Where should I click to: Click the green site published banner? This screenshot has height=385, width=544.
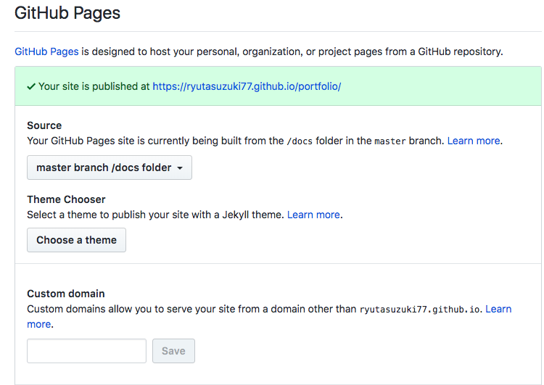[x=435, y=86]
